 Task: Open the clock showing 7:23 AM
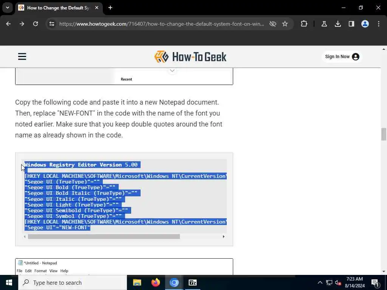[354, 282]
